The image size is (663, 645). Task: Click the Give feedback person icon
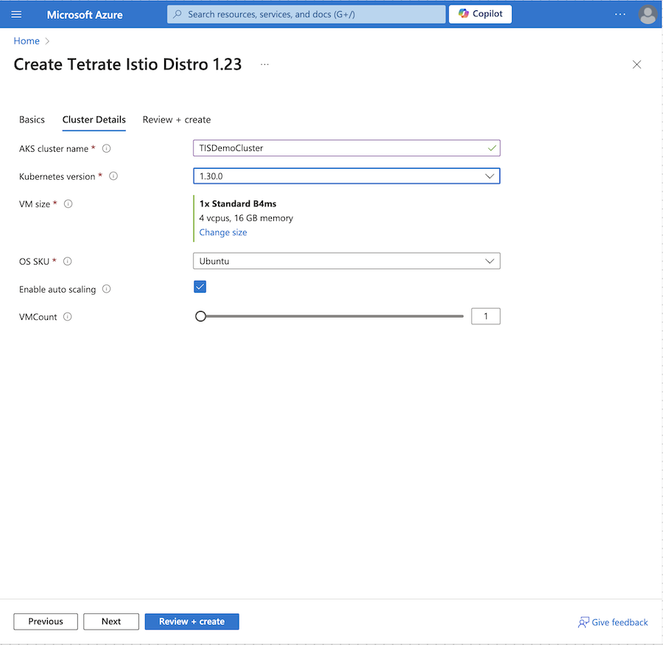coord(583,622)
